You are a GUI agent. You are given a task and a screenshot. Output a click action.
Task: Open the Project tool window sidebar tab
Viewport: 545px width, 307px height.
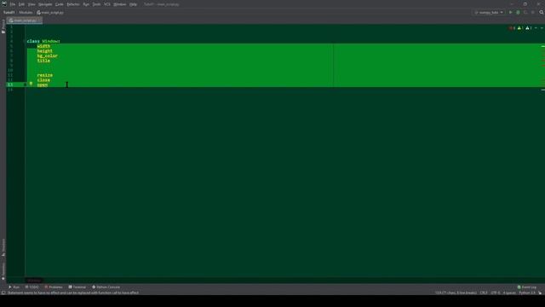[3, 26]
